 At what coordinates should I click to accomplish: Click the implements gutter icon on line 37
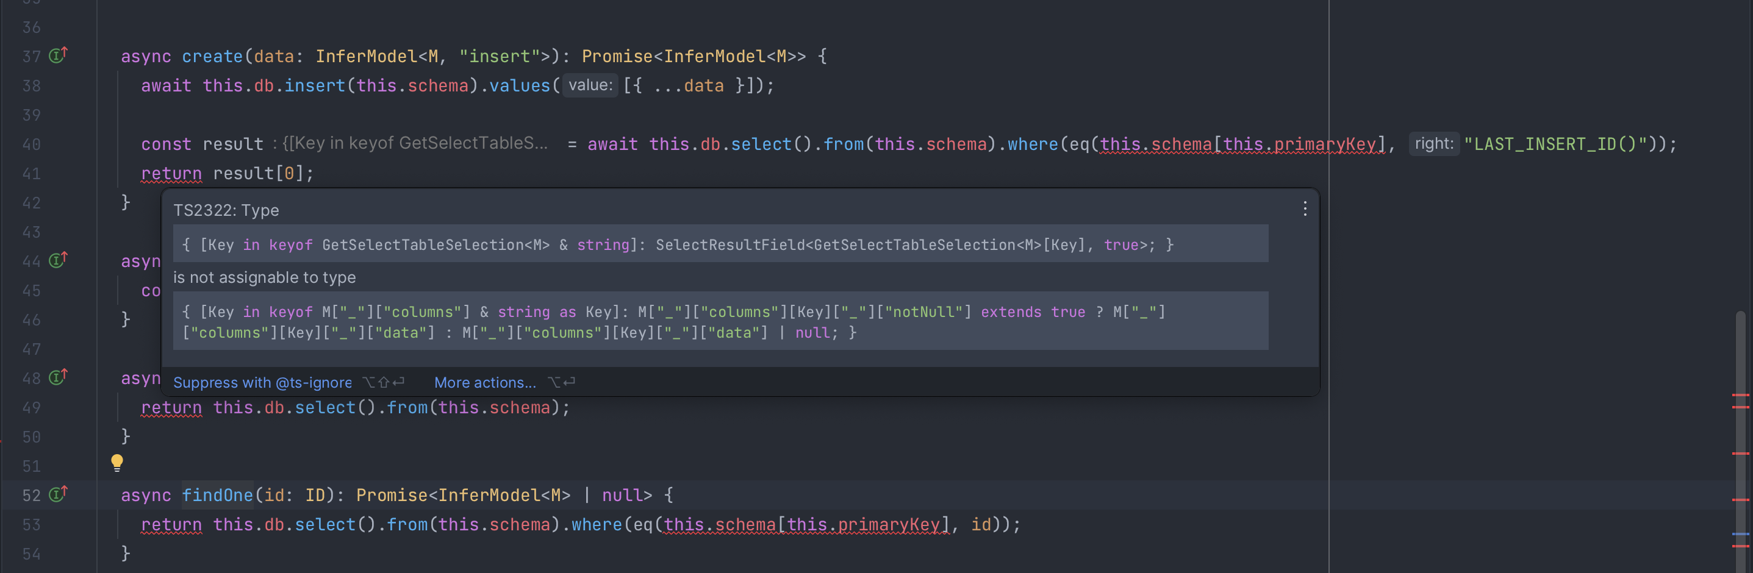click(59, 55)
